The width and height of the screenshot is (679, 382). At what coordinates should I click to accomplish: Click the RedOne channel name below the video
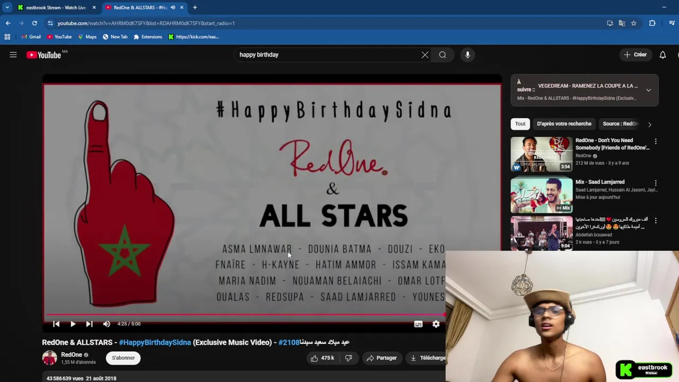click(x=72, y=354)
